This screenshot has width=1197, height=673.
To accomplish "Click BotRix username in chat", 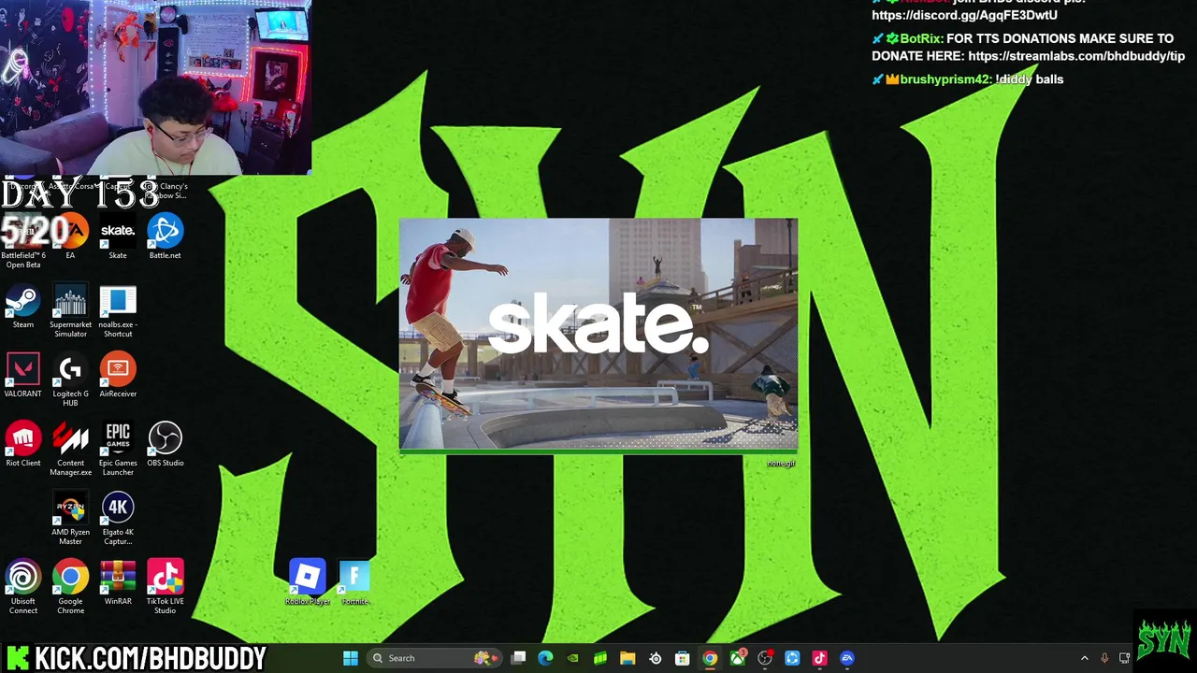I will 921,38.
